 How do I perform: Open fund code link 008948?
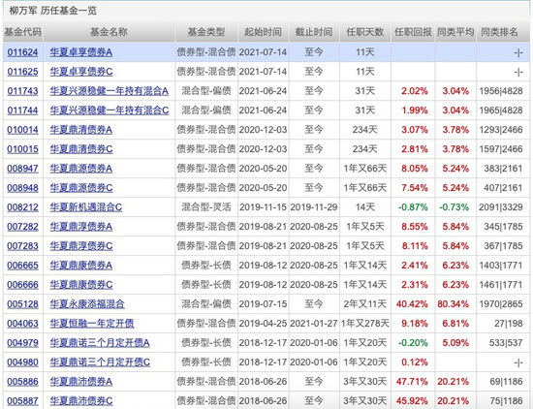[22, 188]
